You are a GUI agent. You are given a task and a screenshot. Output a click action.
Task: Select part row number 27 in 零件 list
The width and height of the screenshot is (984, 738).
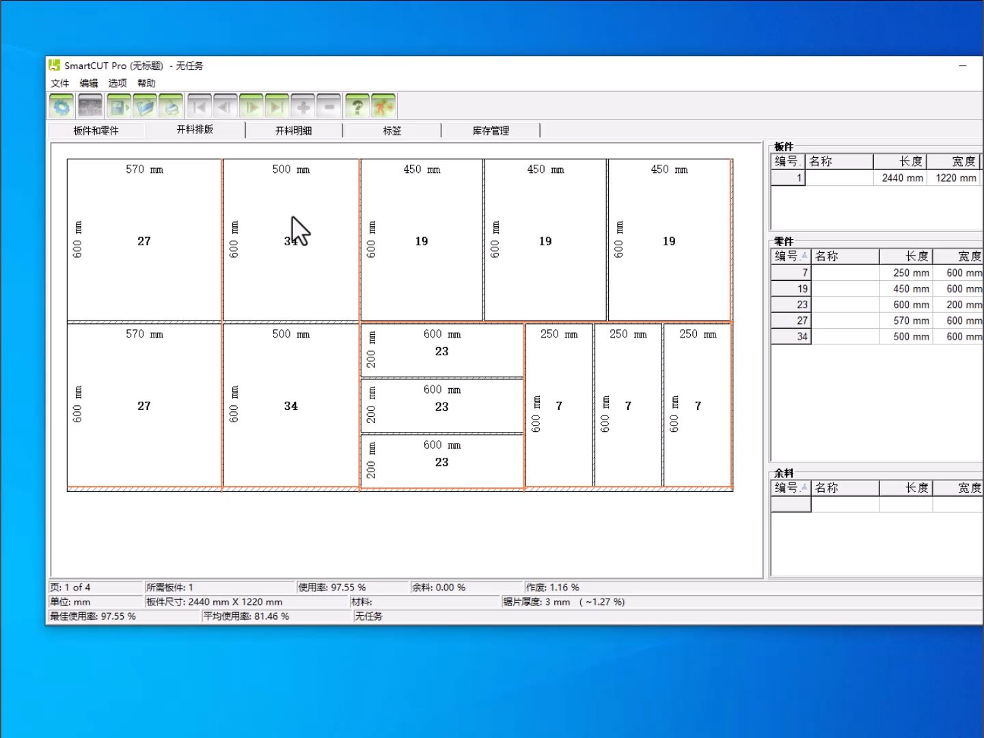coord(877,320)
